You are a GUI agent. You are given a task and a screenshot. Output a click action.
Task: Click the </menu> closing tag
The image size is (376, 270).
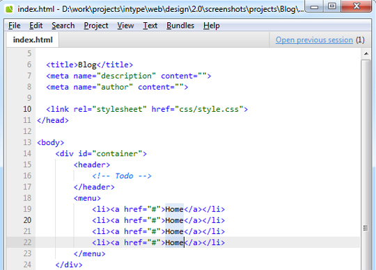[89, 253]
